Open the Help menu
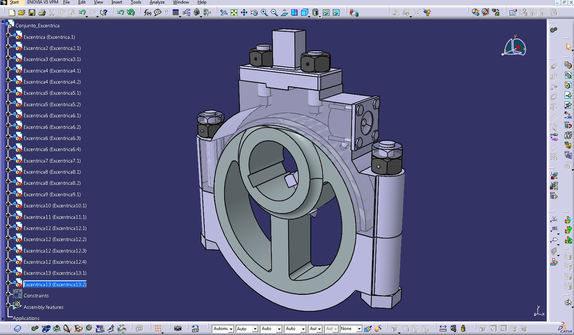This screenshot has height=335, width=574. point(202,2)
